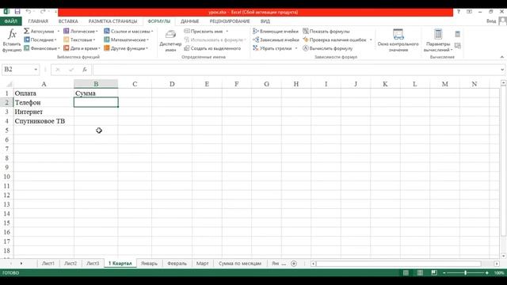Image resolution: width=507 pixels, height=285 pixels.
Task: Add a new sheet with the plus button
Action: [x=294, y=264]
